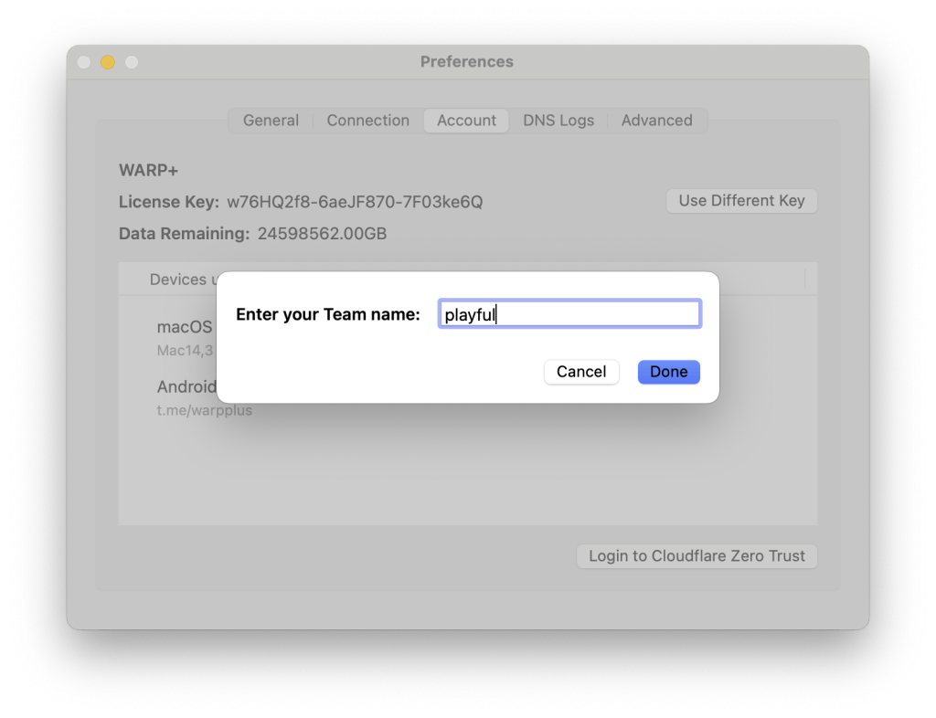Open the DNS Logs tab
Image resolution: width=936 pixels, height=718 pixels.
point(558,121)
